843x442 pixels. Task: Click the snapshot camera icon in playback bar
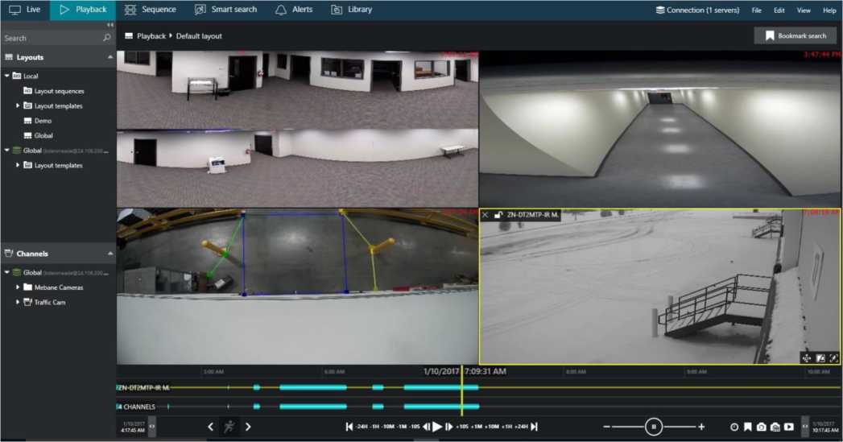(x=761, y=427)
